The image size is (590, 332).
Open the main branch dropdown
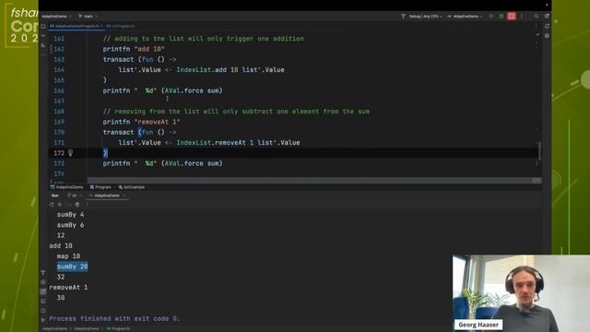click(88, 17)
